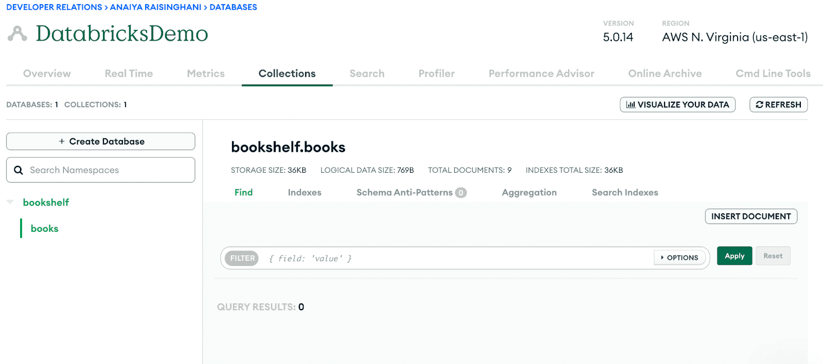
Task: Reset the query filter
Action: pos(773,256)
